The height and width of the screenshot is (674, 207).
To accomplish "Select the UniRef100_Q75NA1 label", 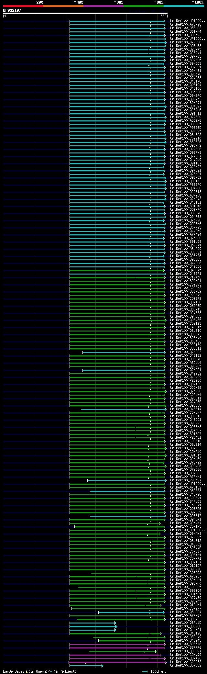I will coord(186,174).
